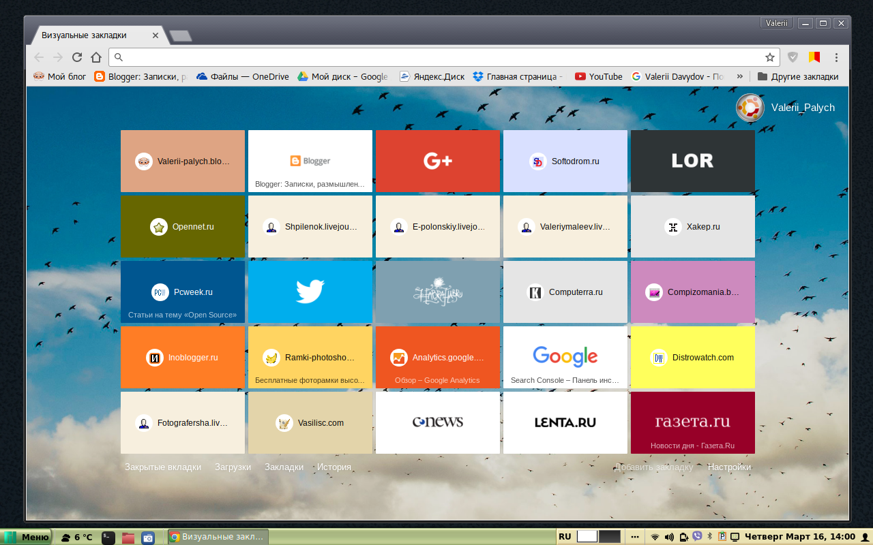Open the Vasilisc.com tile
This screenshot has height=545, width=873.
point(310,423)
